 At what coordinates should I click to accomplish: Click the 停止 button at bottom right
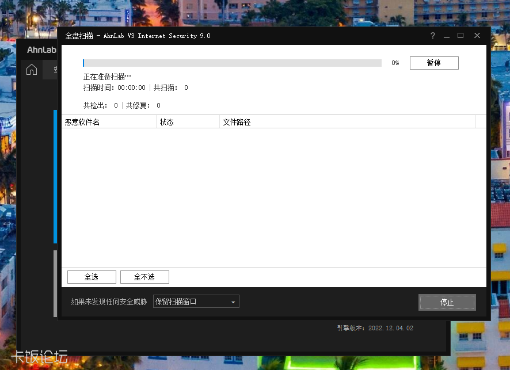(x=447, y=302)
